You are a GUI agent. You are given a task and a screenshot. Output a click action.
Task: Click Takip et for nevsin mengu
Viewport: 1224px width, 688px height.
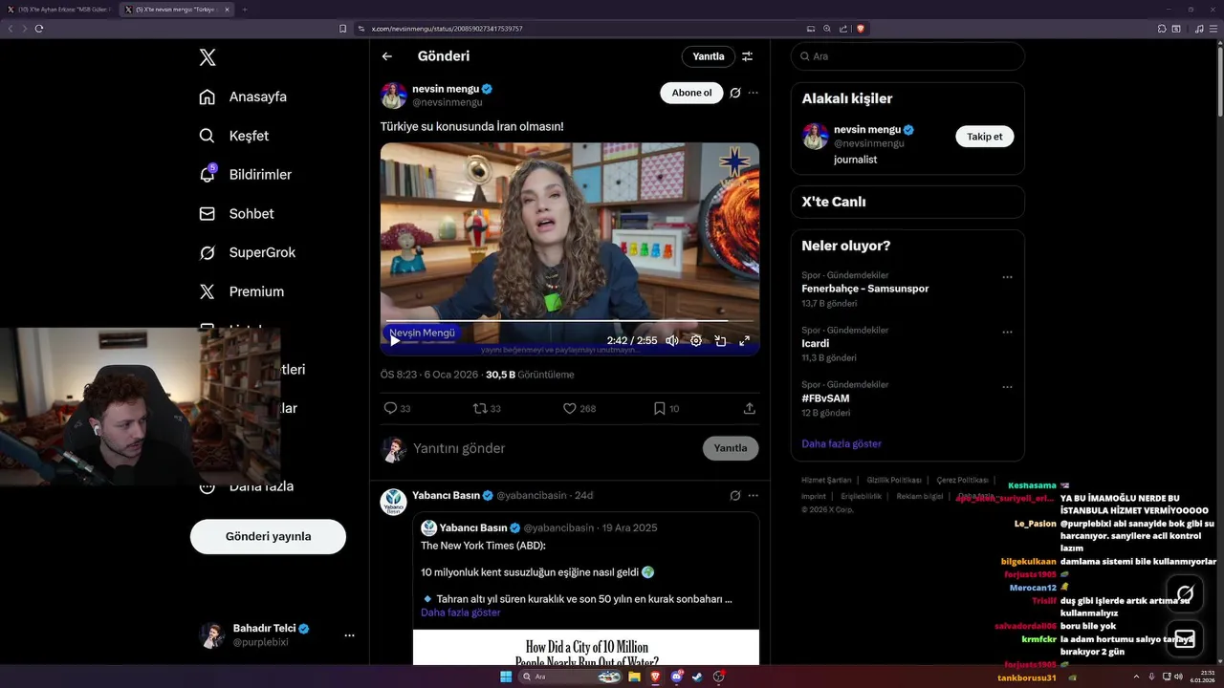tap(984, 137)
